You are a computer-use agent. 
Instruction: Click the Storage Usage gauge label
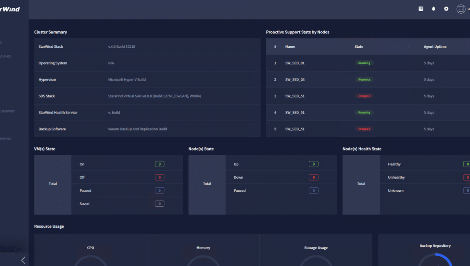pyautogui.click(x=316, y=248)
